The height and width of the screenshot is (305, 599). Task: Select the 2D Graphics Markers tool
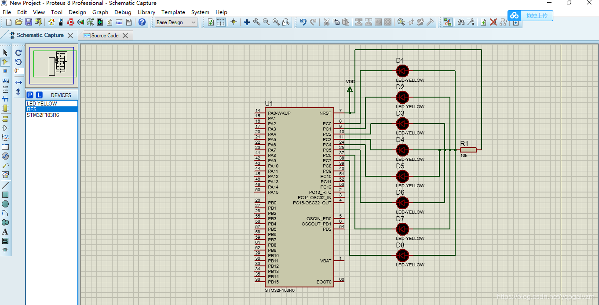5,250
